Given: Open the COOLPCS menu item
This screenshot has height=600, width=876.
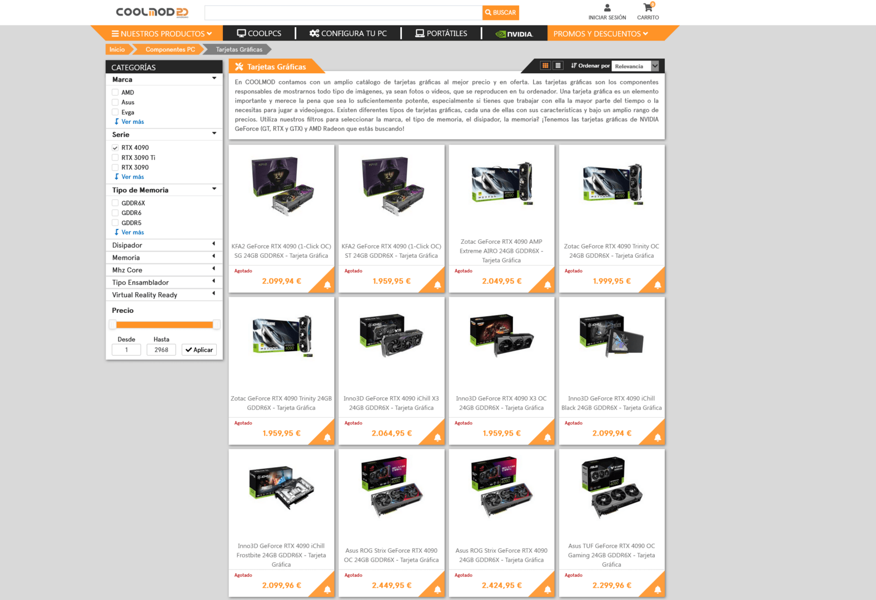Looking at the screenshot, I should [259, 33].
